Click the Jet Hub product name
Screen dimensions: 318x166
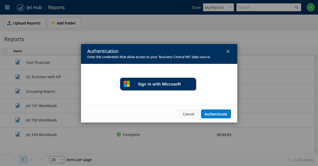pyautogui.click(x=34, y=8)
